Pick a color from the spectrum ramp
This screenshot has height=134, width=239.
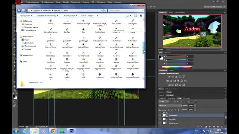point(177,67)
